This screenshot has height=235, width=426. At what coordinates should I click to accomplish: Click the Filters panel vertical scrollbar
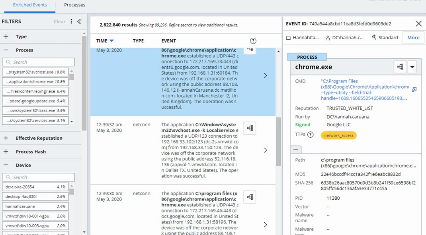84,83
